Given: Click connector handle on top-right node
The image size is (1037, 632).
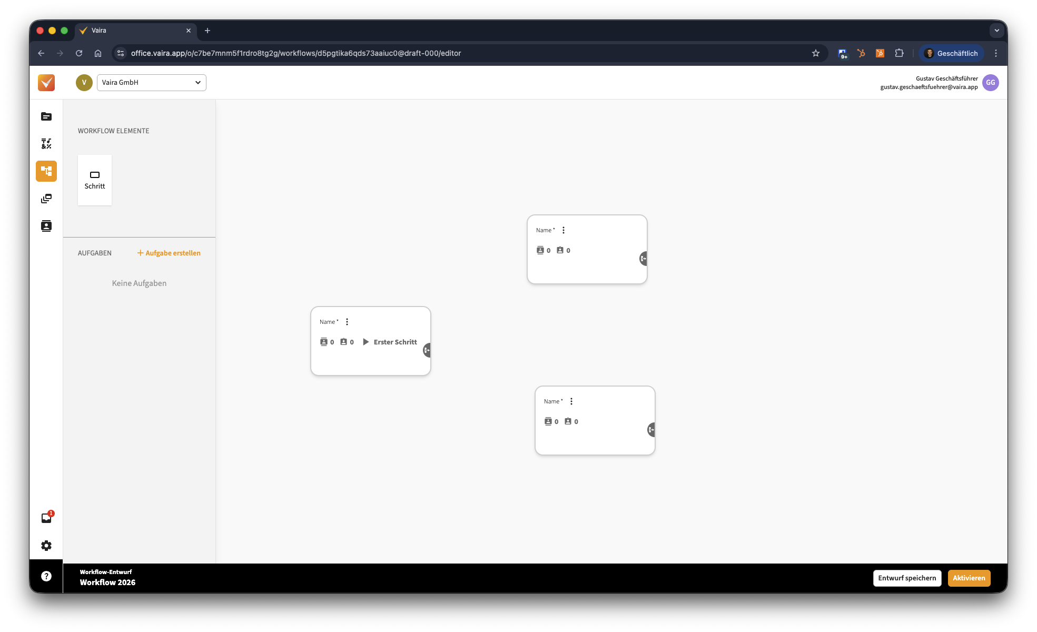Looking at the screenshot, I should 644,259.
